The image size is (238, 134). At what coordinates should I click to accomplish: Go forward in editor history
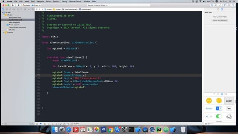pos(42,9)
